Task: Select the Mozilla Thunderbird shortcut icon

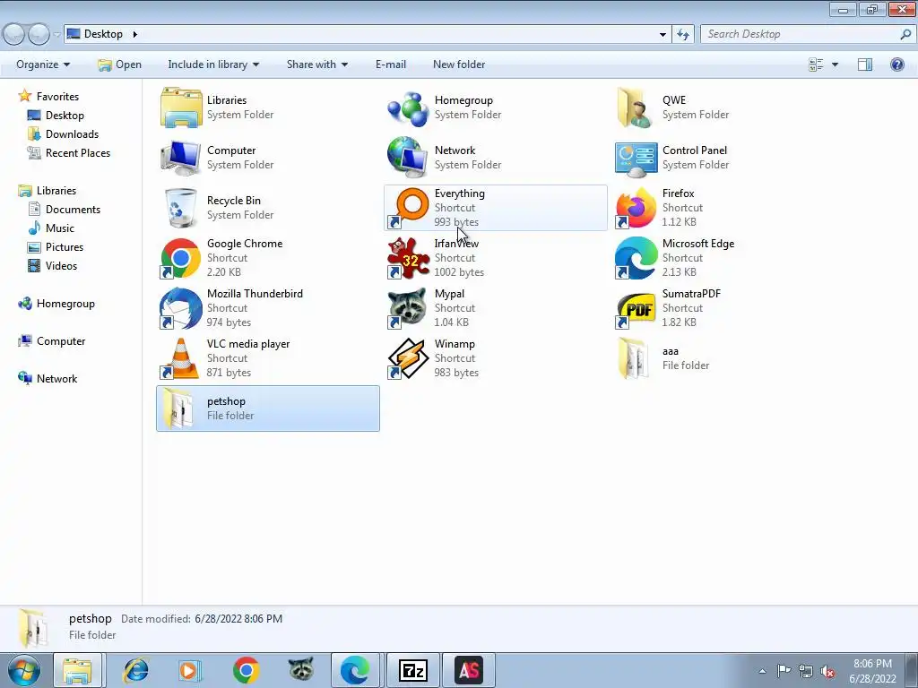Action: point(181,308)
